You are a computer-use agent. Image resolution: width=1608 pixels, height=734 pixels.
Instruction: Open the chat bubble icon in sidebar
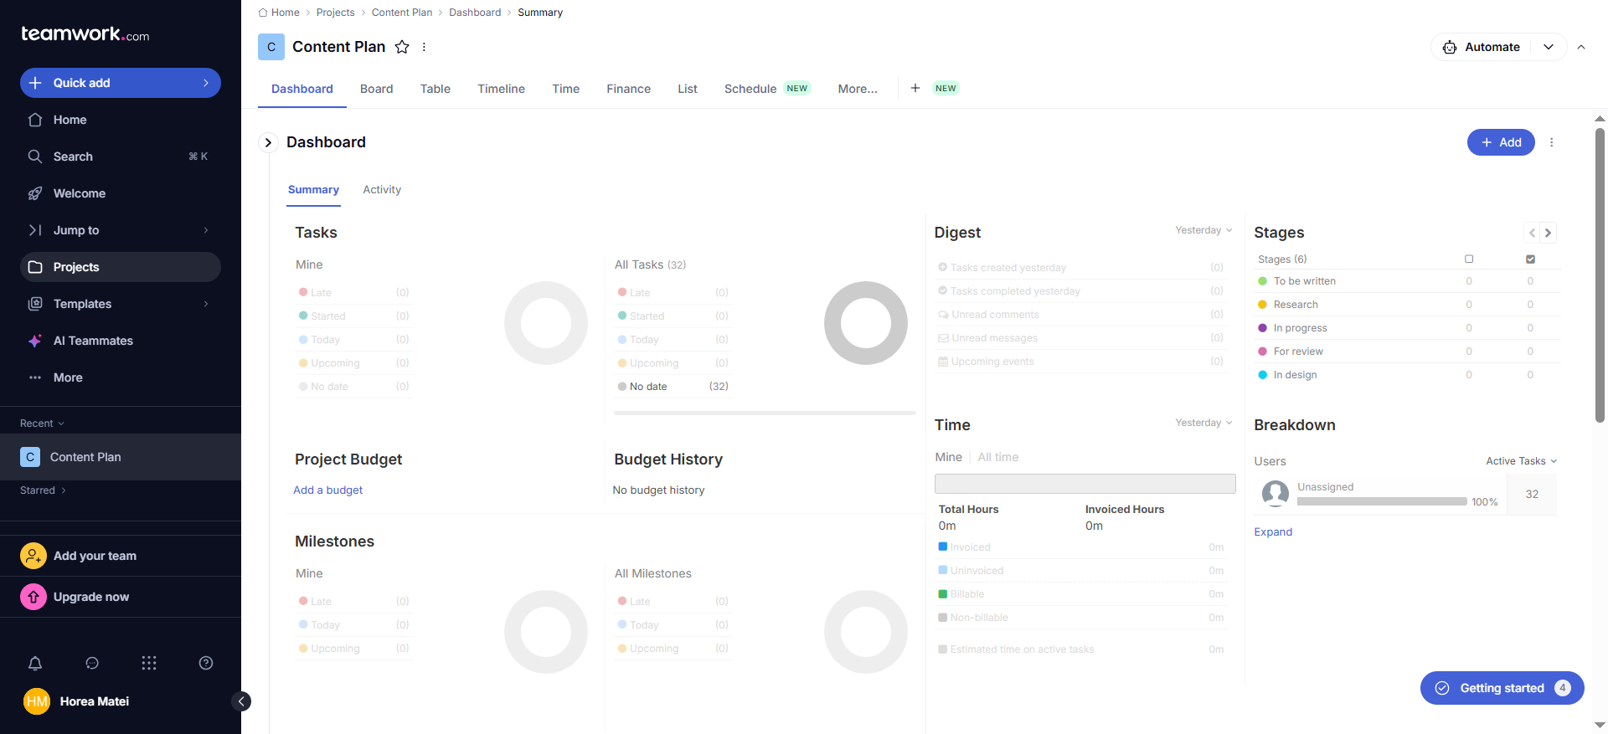(92, 663)
